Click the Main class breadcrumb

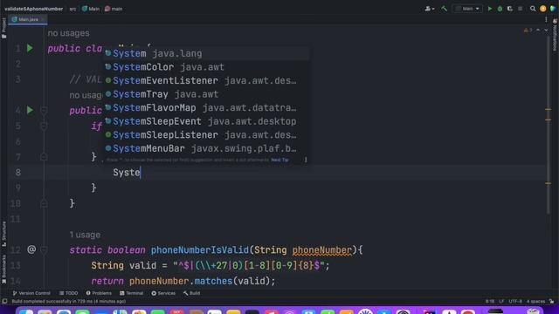click(91, 9)
